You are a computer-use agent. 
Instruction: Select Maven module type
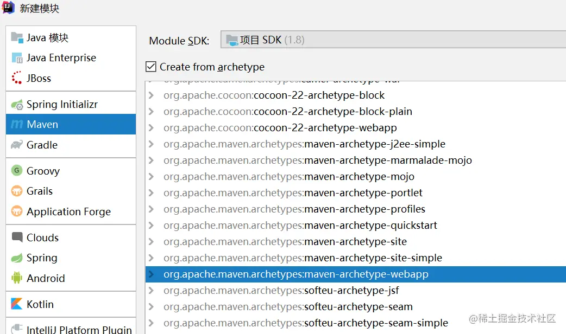coord(71,124)
